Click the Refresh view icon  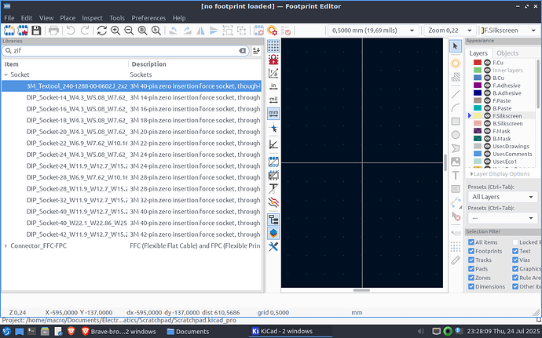coord(102,31)
